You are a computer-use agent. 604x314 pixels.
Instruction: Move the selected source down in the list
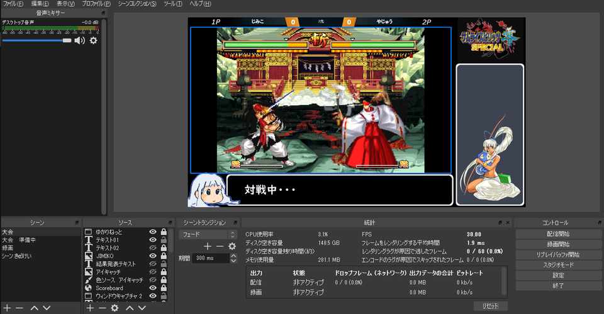[x=142, y=308]
